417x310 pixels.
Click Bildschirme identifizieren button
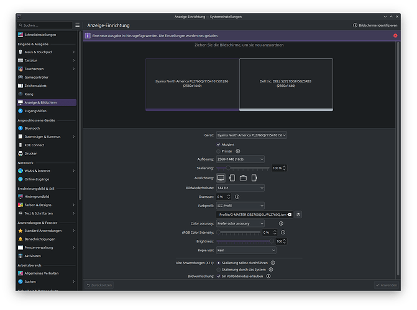coord(375,25)
